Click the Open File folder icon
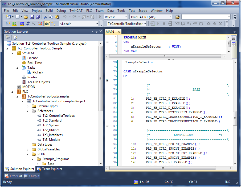Viewport: 241px width, 187px height. pyautogui.click(x=26, y=17)
